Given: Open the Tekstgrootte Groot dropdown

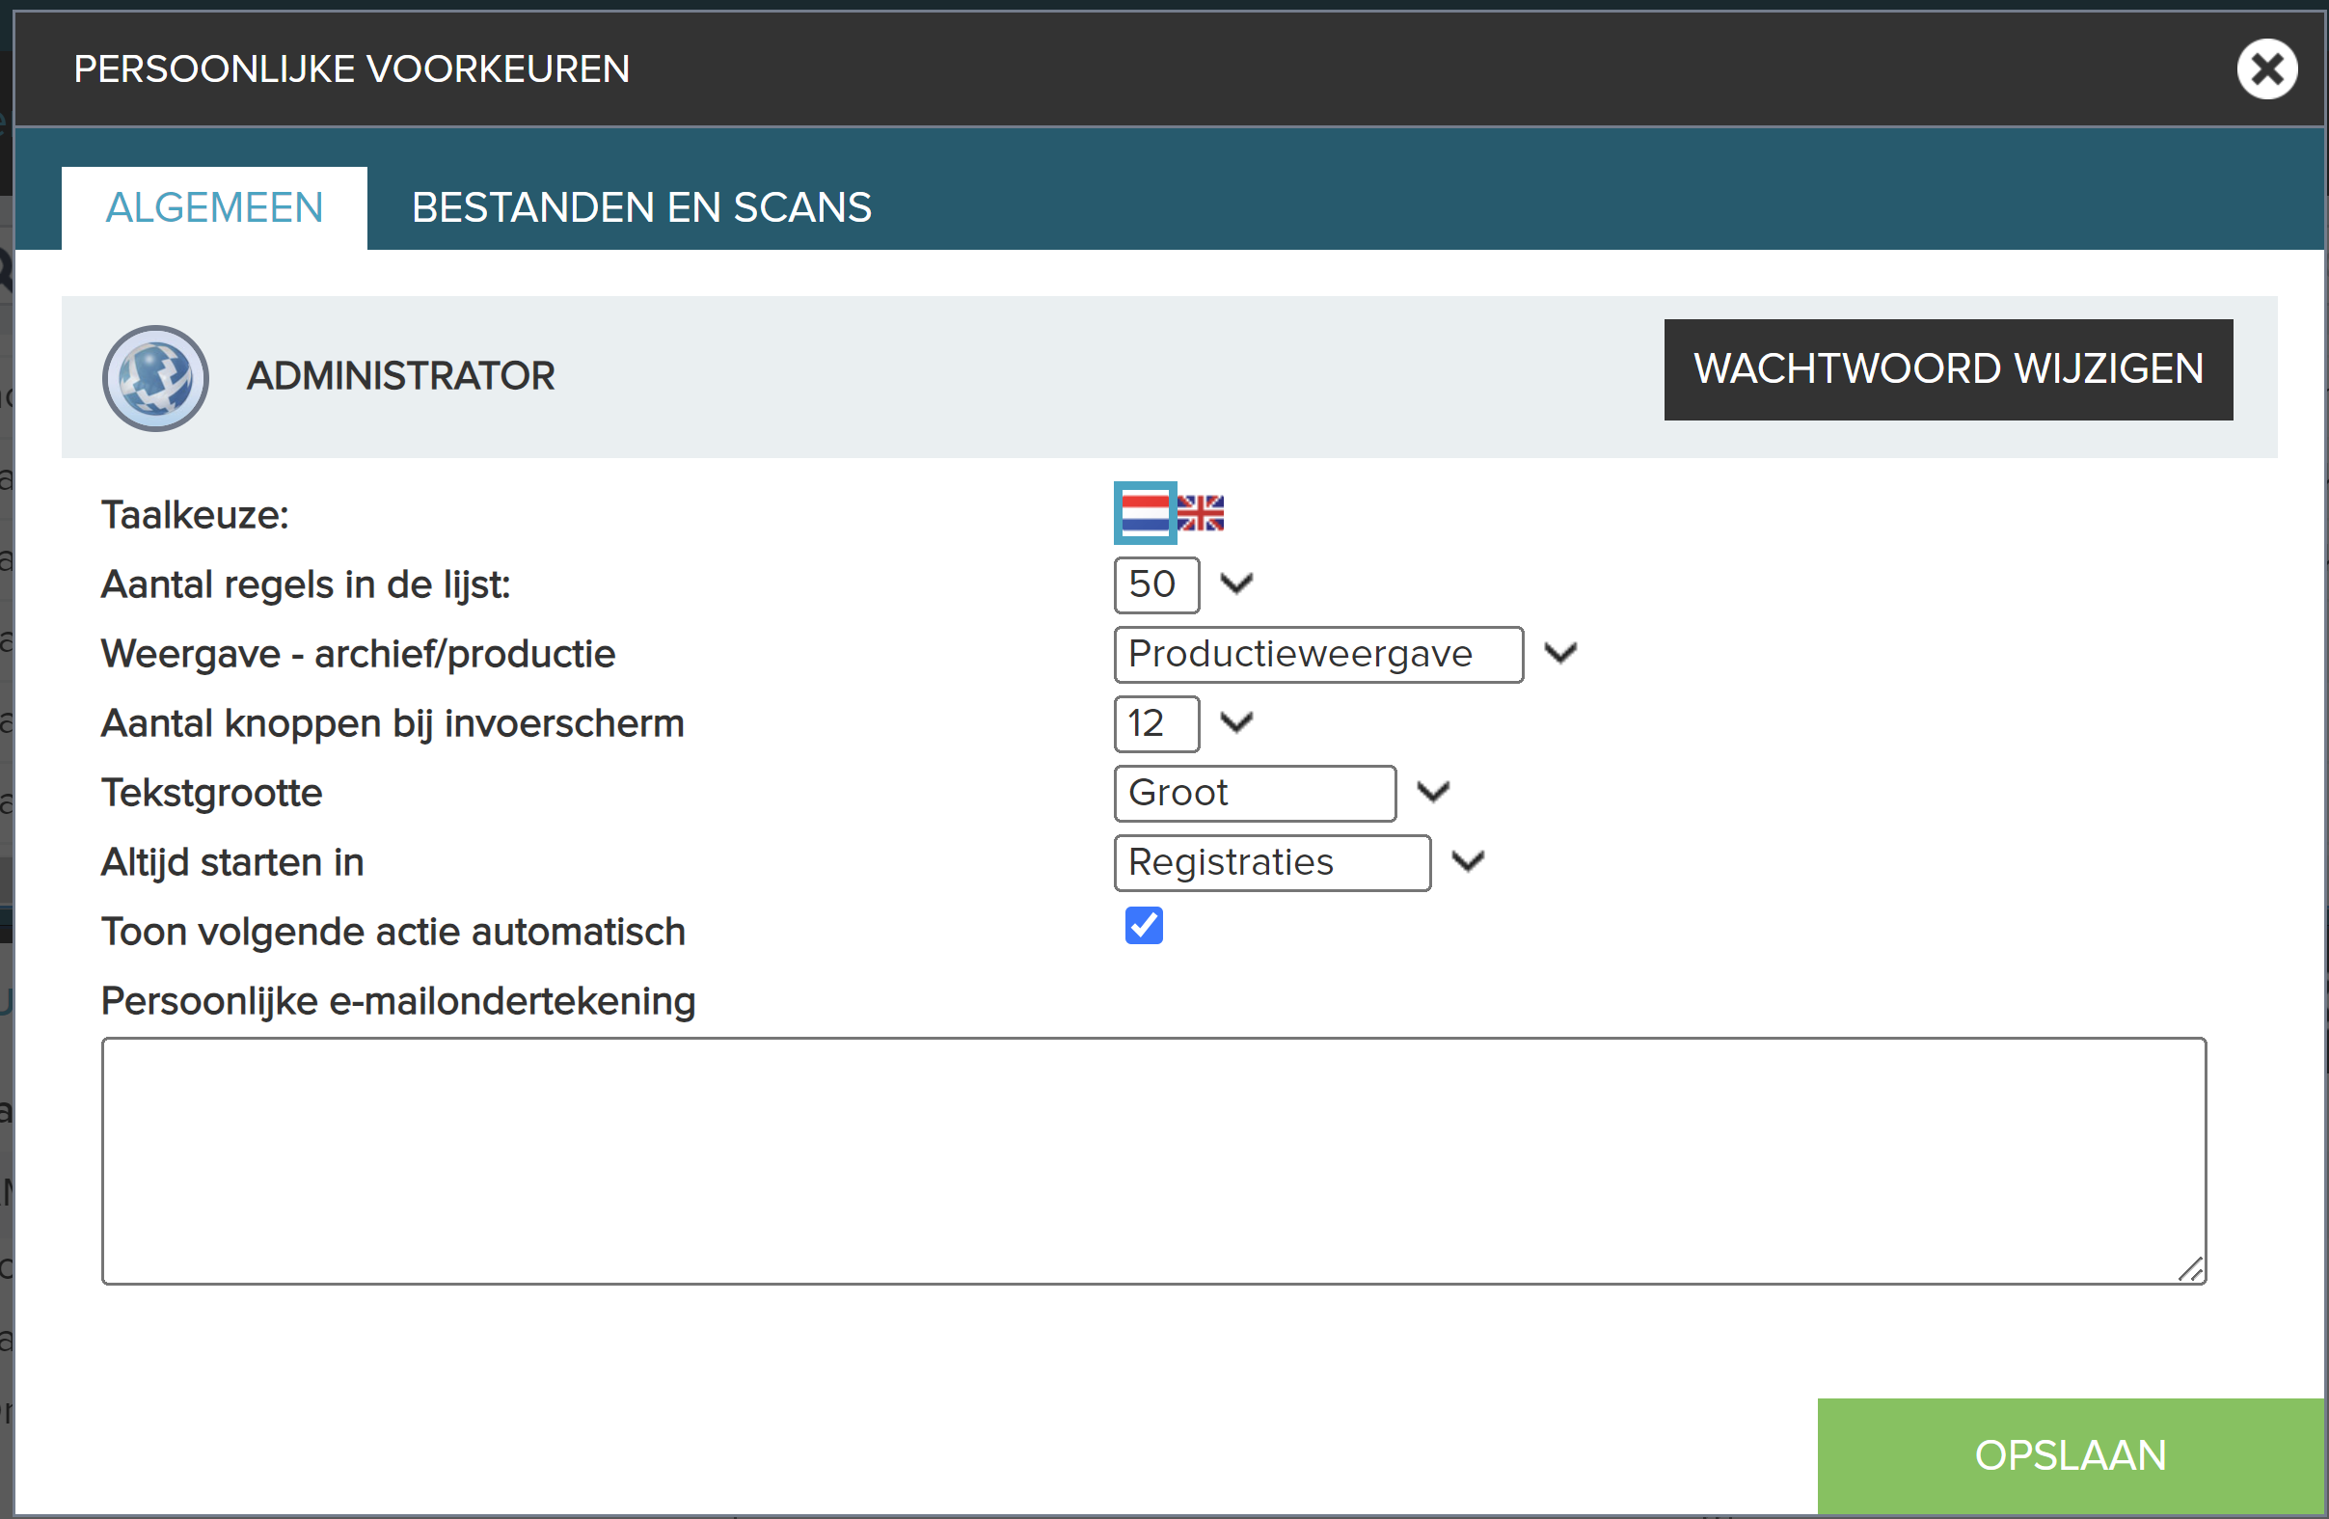Looking at the screenshot, I should point(1282,793).
